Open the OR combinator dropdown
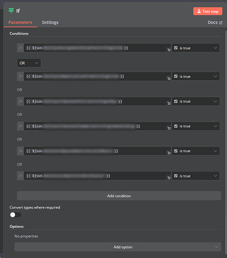227x258 pixels. pos(29,63)
